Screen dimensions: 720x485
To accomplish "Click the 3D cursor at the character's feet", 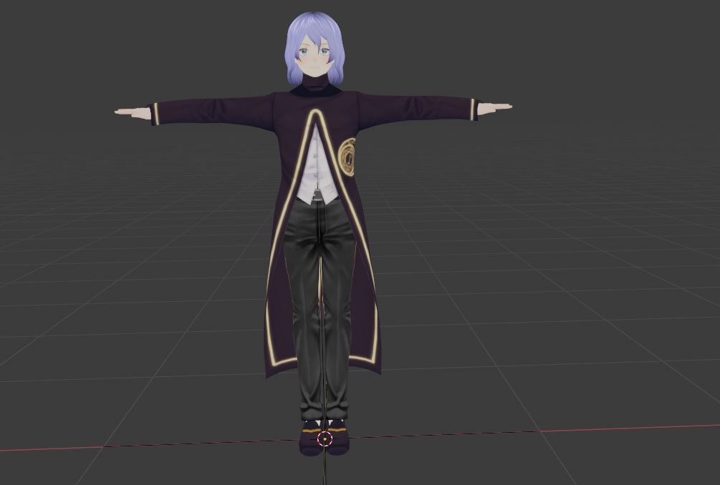I will point(325,439).
